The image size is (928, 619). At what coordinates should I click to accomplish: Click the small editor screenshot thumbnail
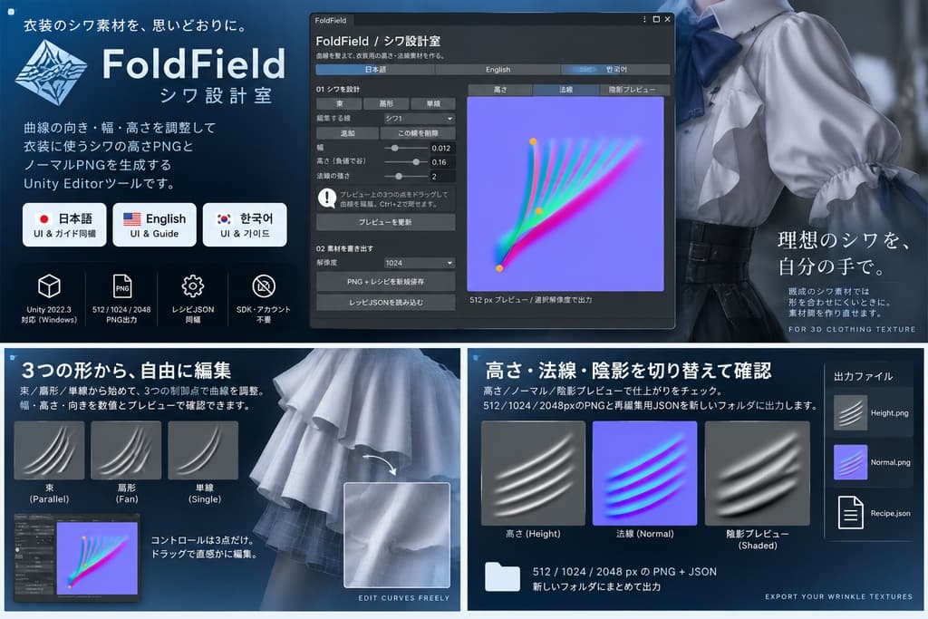point(77,557)
